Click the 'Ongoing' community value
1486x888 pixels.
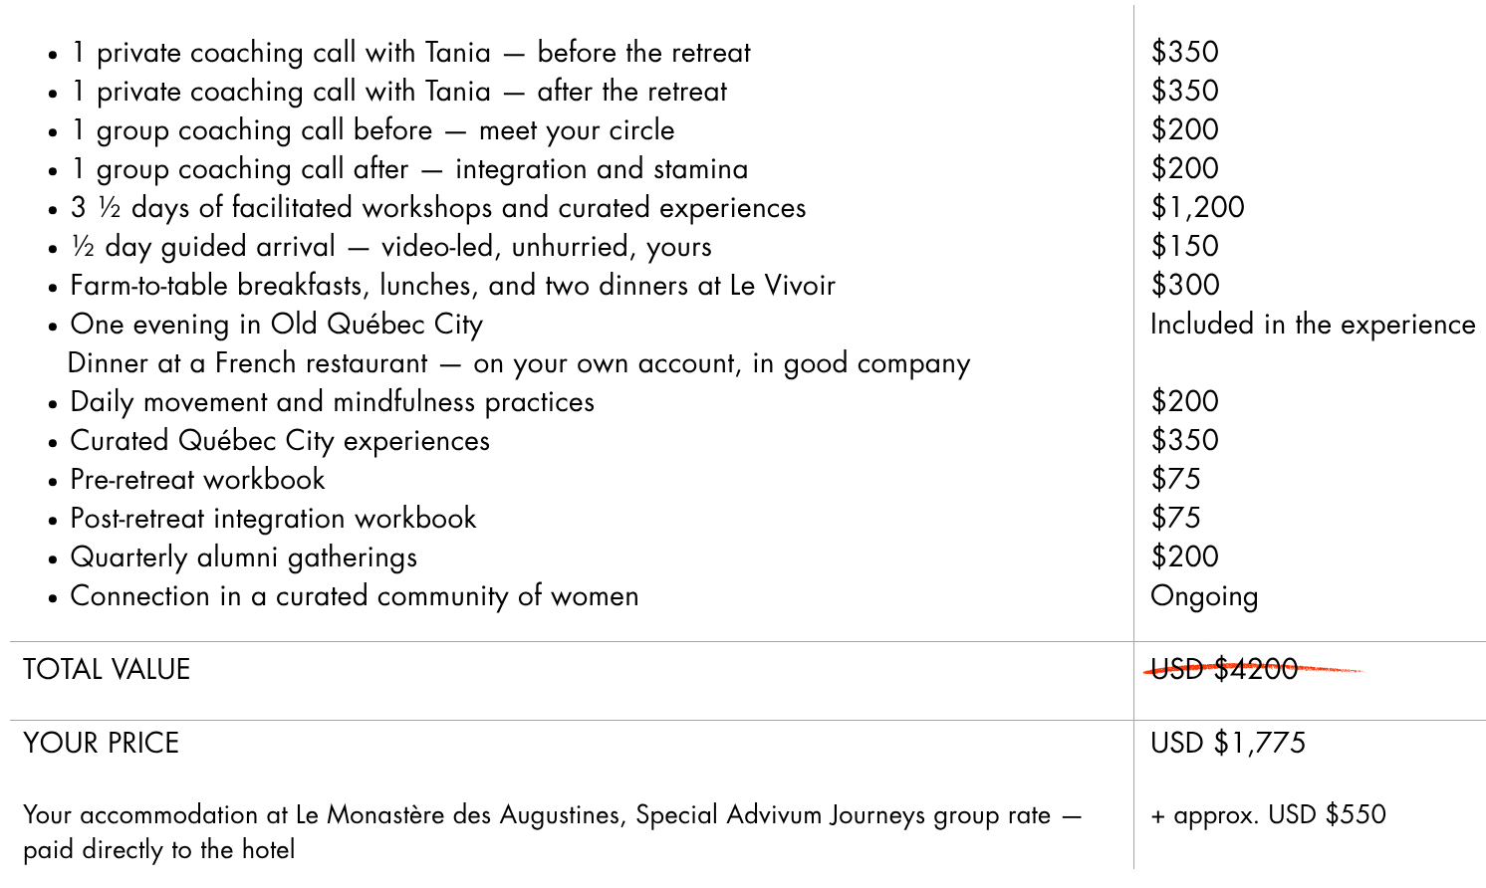(1204, 596)
